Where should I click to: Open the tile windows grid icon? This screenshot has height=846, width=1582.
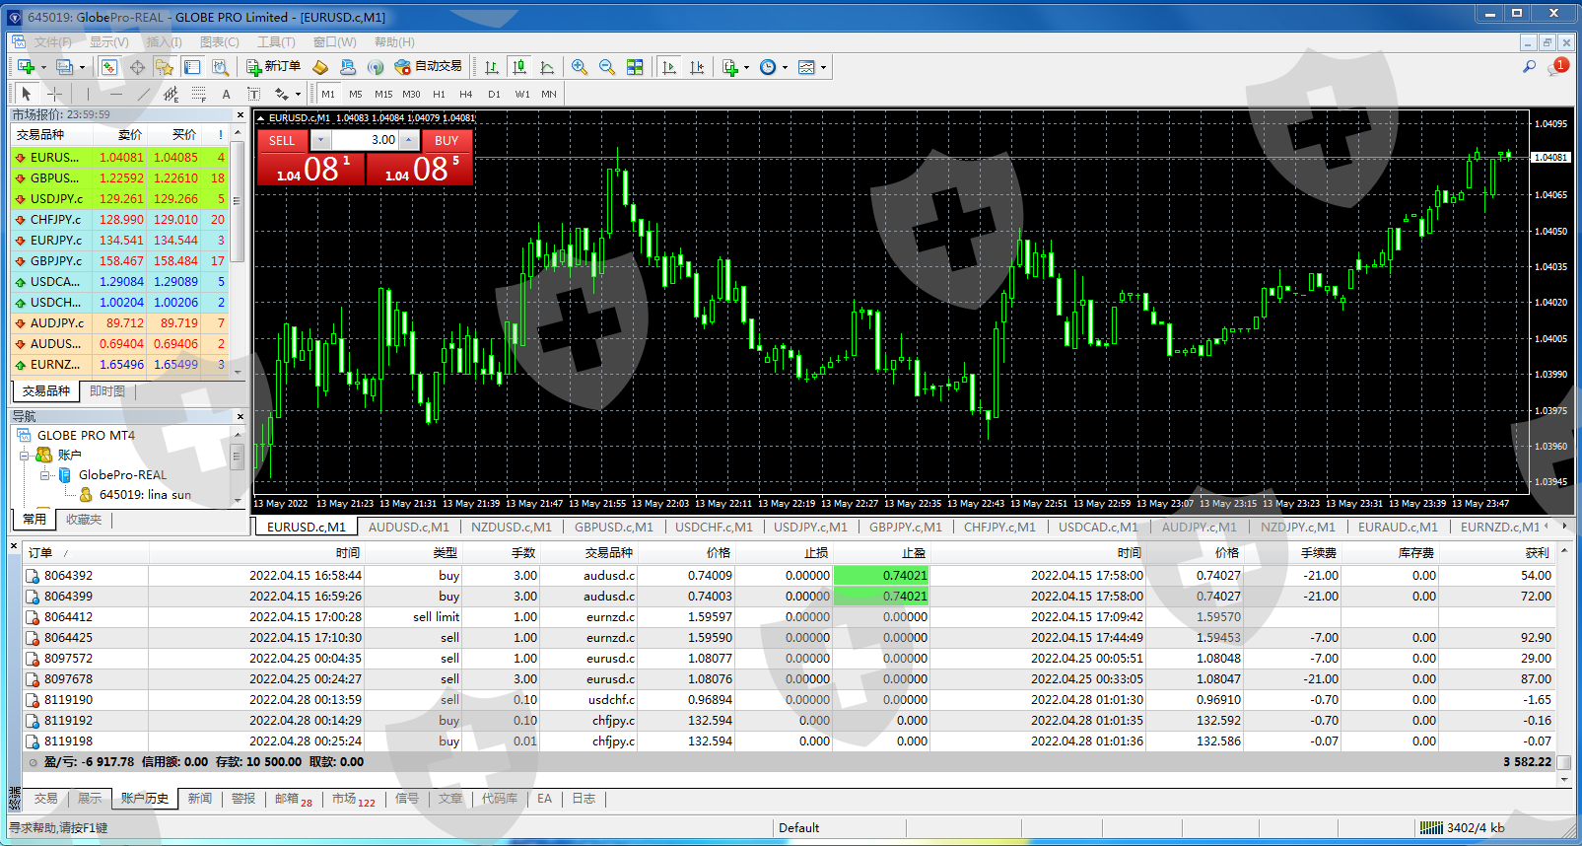[635, 67]
